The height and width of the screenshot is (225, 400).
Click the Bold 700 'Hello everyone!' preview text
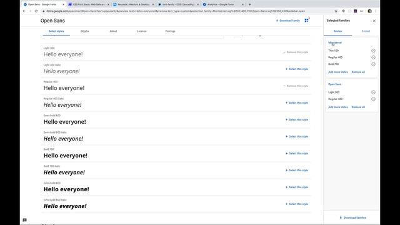65,156
